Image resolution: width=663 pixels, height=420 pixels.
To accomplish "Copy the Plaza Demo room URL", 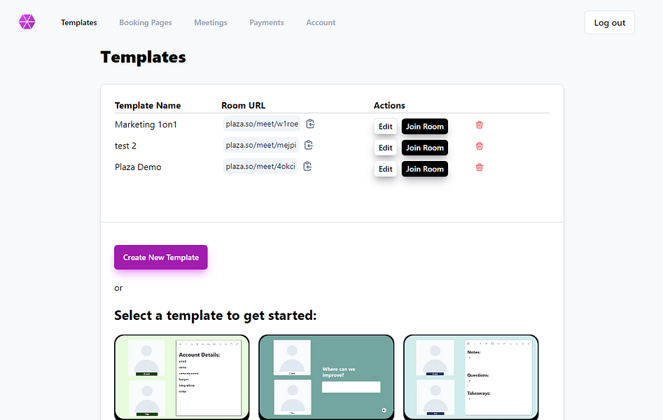I will (x=307, y=166).
